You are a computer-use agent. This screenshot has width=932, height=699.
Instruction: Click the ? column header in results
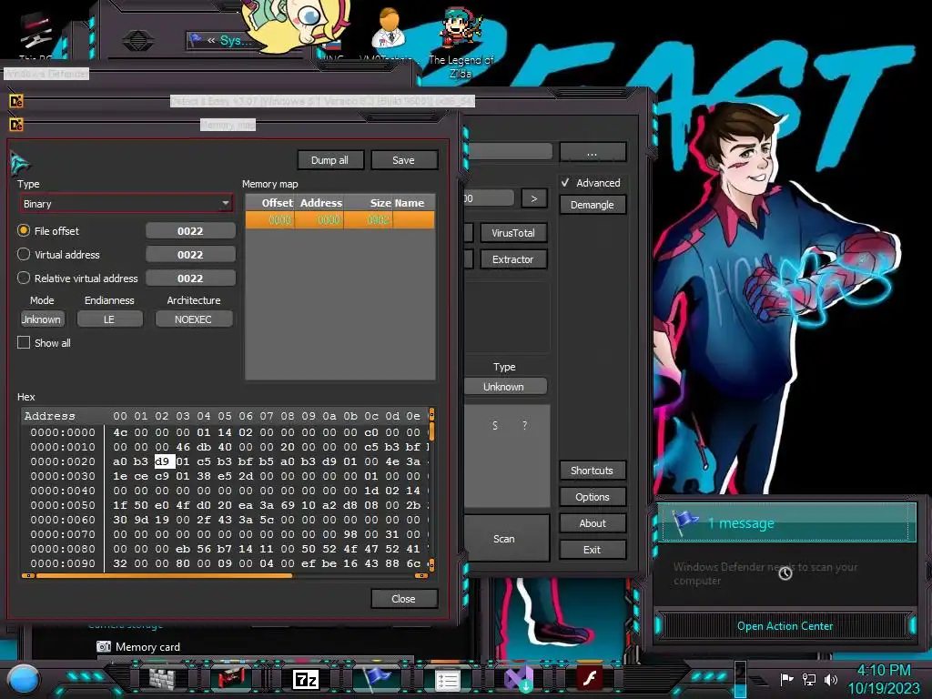(x=524, y=426)
